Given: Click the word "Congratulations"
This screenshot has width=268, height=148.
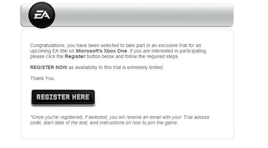Looking at the screenshot, I should 47,45.
